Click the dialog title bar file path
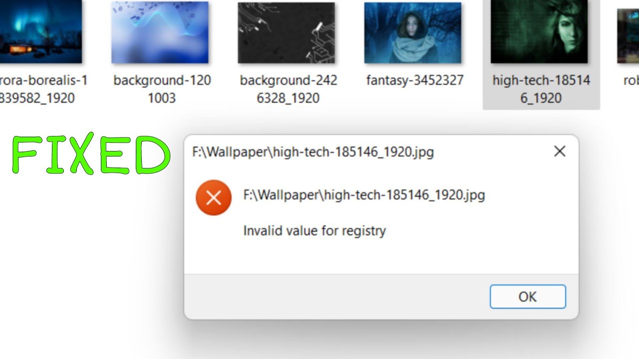The width and height of the screenshot is (639, 359). 313,152
